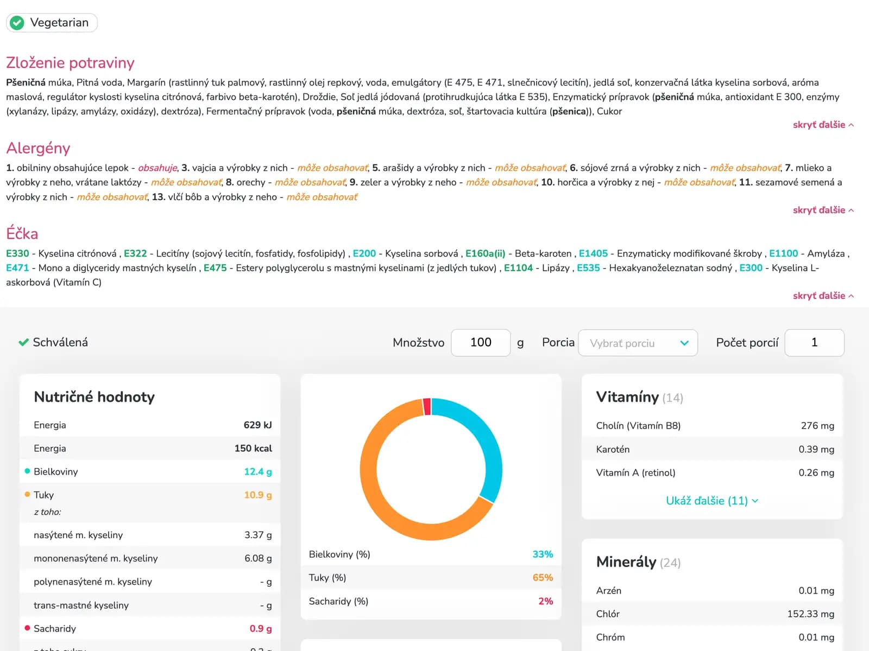Viewport: 869px width, 651px height.
Task: Open the E322 Lecitíny additive link
Action: pos(135,253)
